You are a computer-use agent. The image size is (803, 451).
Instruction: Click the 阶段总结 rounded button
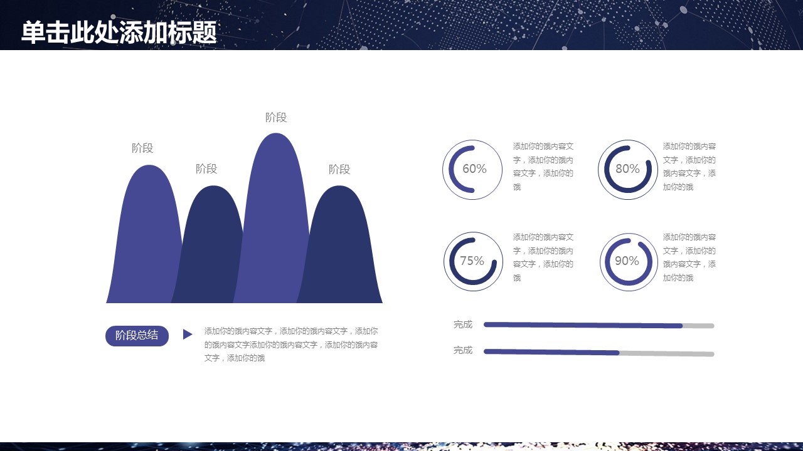pos(137,336)
